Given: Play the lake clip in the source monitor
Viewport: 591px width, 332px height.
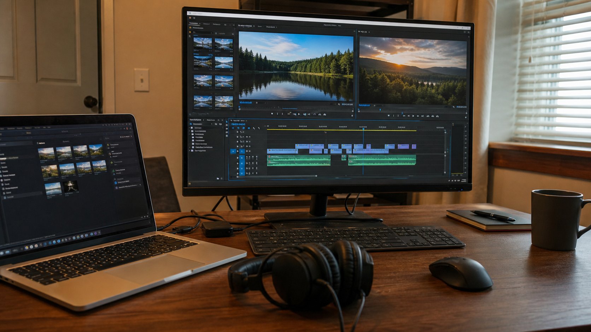Looking at the screenshot, I should click(x=299, y=114).
